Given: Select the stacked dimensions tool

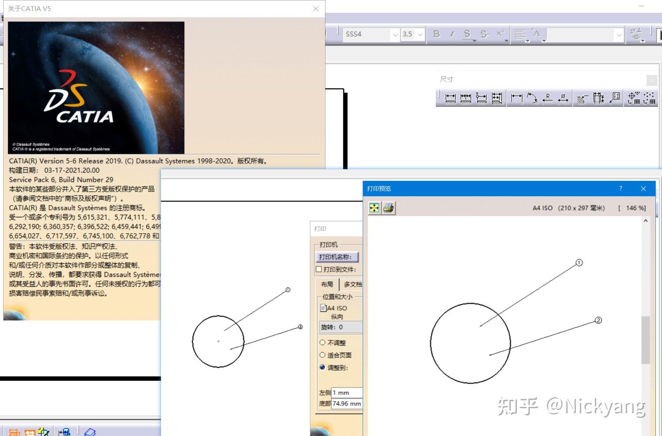Looking at the screenshot, I should coord(497,98).
